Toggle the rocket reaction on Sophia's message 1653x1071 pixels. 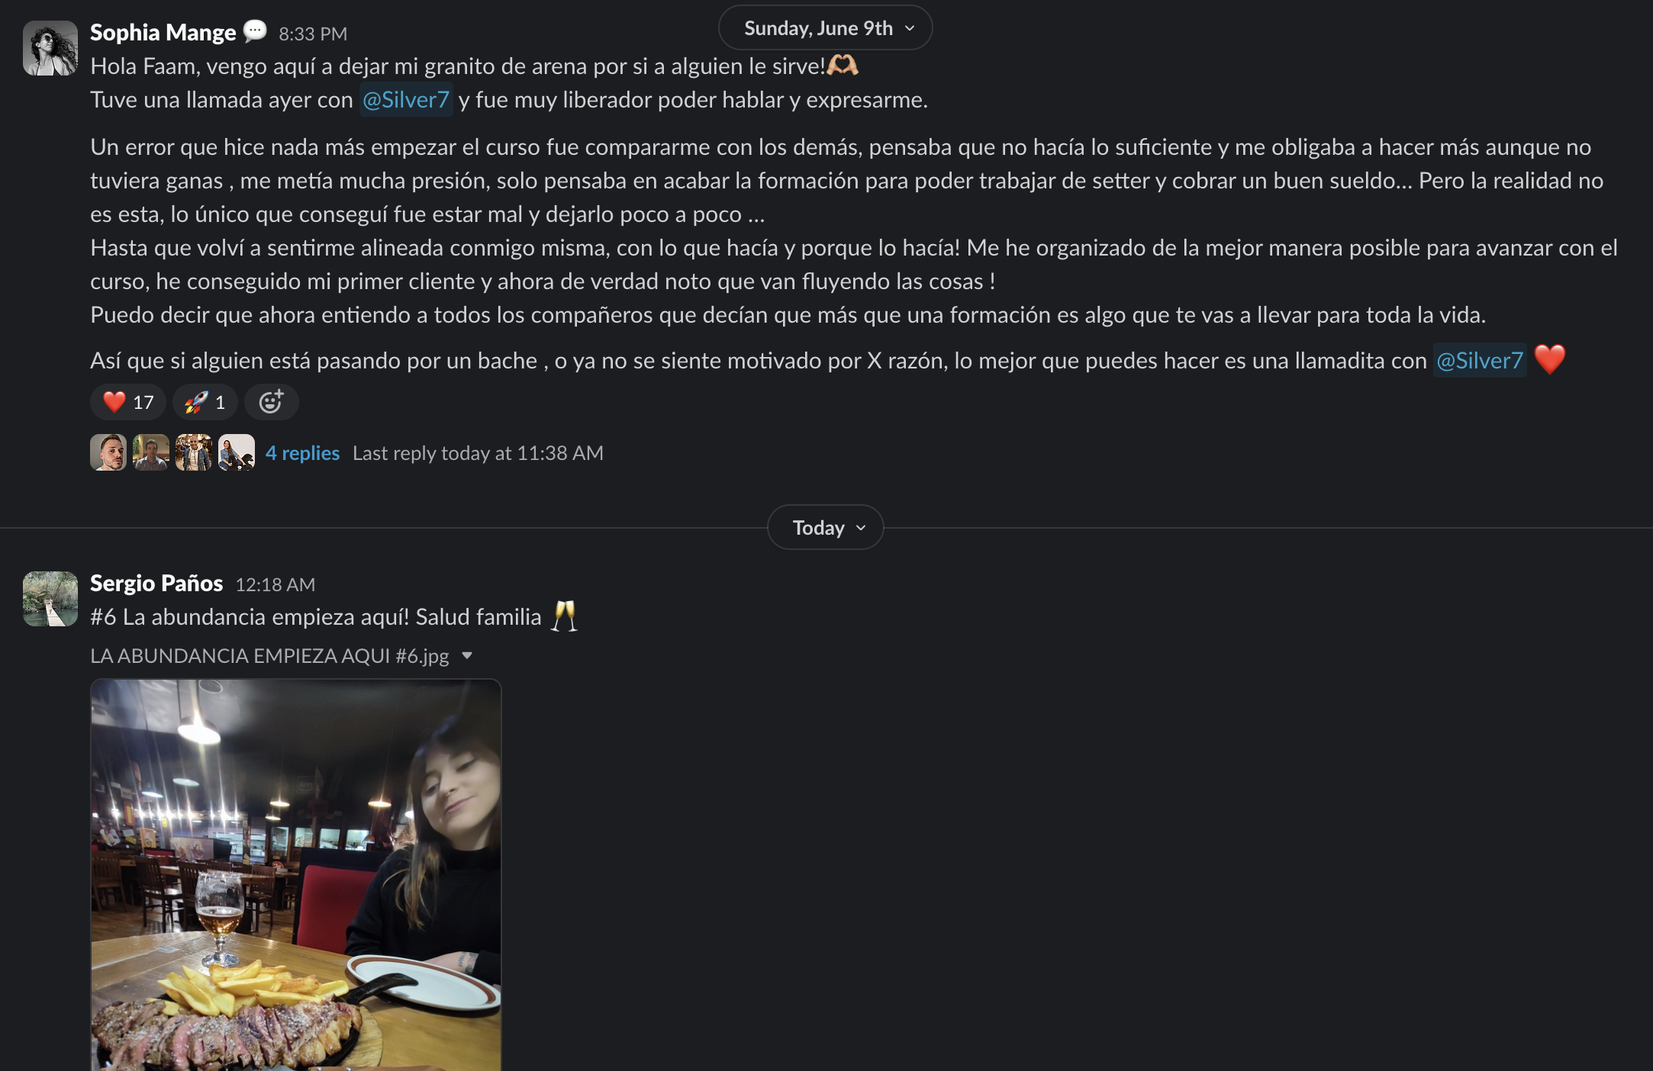pos(205,402)
